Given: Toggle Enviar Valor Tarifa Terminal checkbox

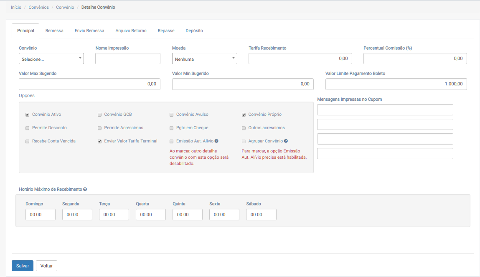Looking at the screenshot, I should (99, 141).
